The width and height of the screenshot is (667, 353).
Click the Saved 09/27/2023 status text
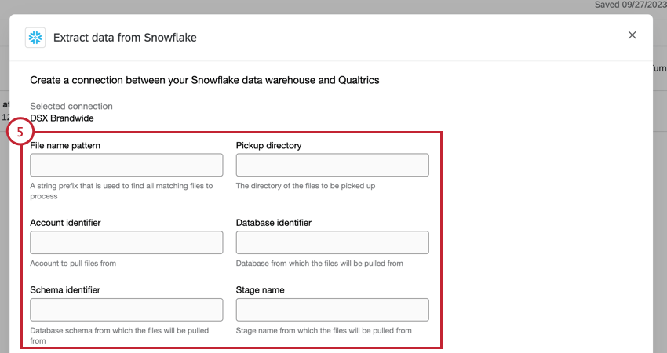631,5
